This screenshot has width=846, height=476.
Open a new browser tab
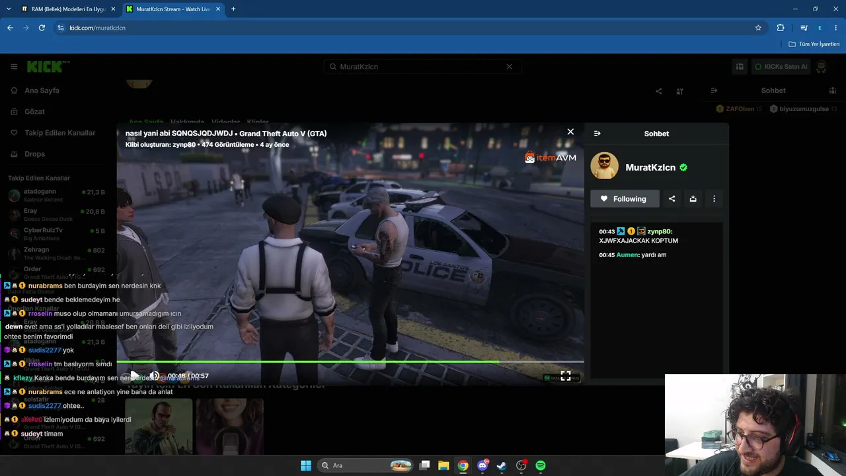233,9
